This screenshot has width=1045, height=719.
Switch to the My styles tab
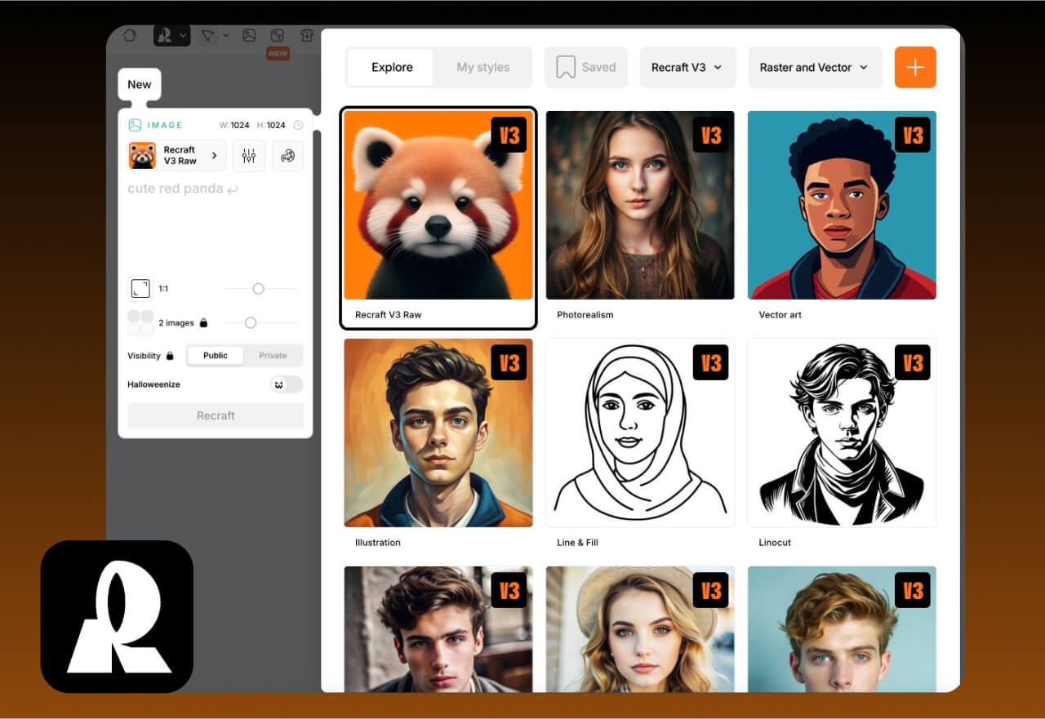(482, 67)
